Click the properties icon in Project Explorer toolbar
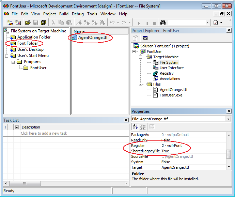Screen dimensions: 235x197 (x=145, y=38)
